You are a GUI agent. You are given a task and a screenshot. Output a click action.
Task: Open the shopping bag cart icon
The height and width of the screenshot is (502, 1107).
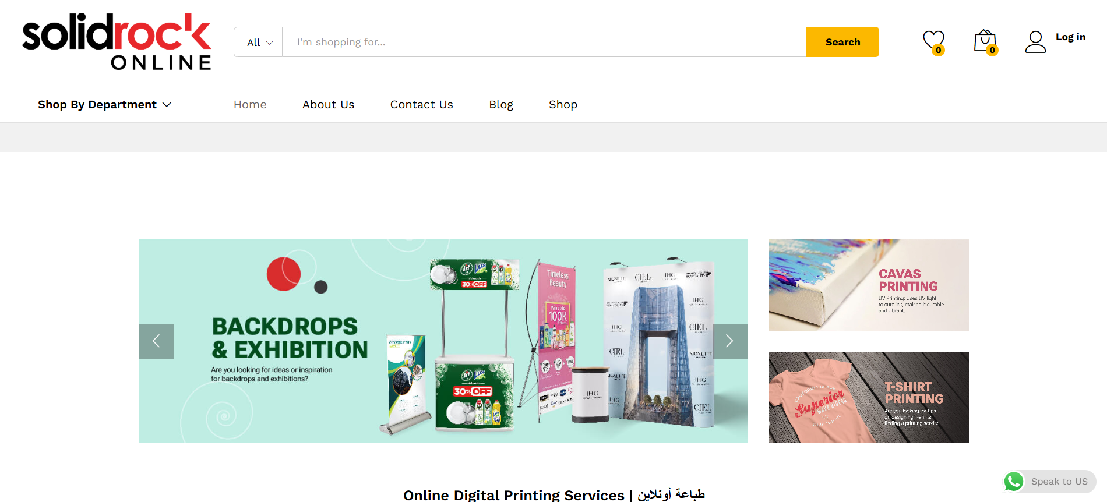pyautogui.click(x=985, y=41)
